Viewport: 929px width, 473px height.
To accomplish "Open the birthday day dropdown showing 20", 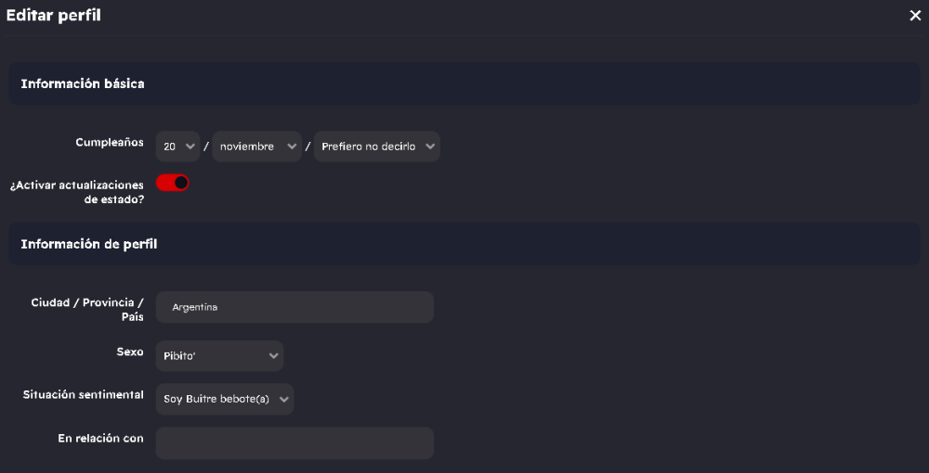I will [x=178, y=147].
